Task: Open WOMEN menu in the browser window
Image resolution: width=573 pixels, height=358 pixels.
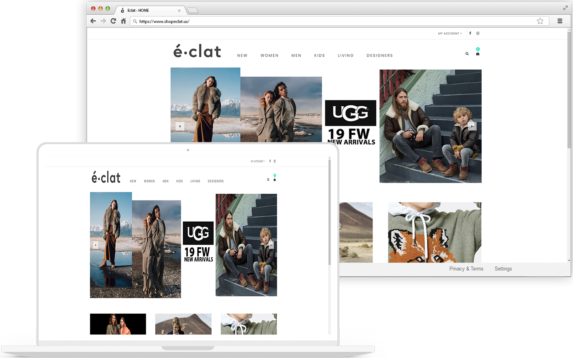Action: [269, 55]
